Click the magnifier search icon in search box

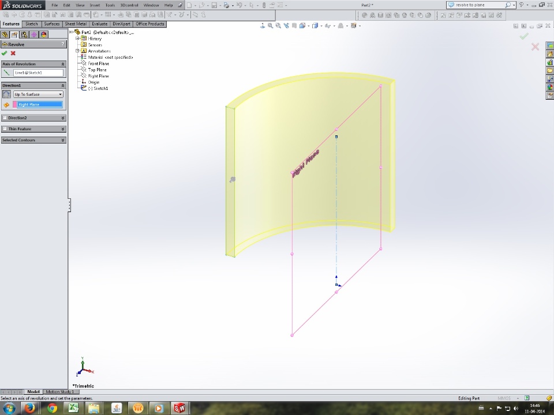pos(507,5)
